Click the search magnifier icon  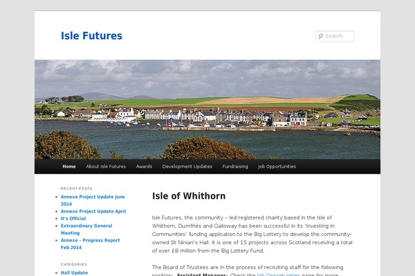[x=321, y=36]
